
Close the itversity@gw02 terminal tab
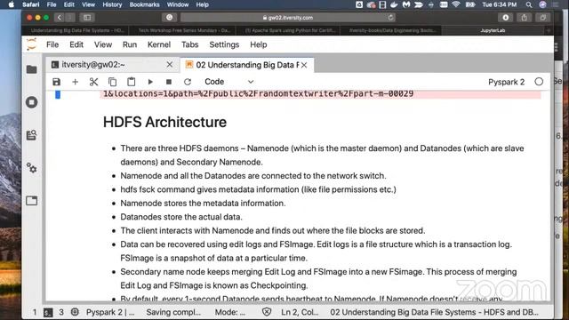170,65
